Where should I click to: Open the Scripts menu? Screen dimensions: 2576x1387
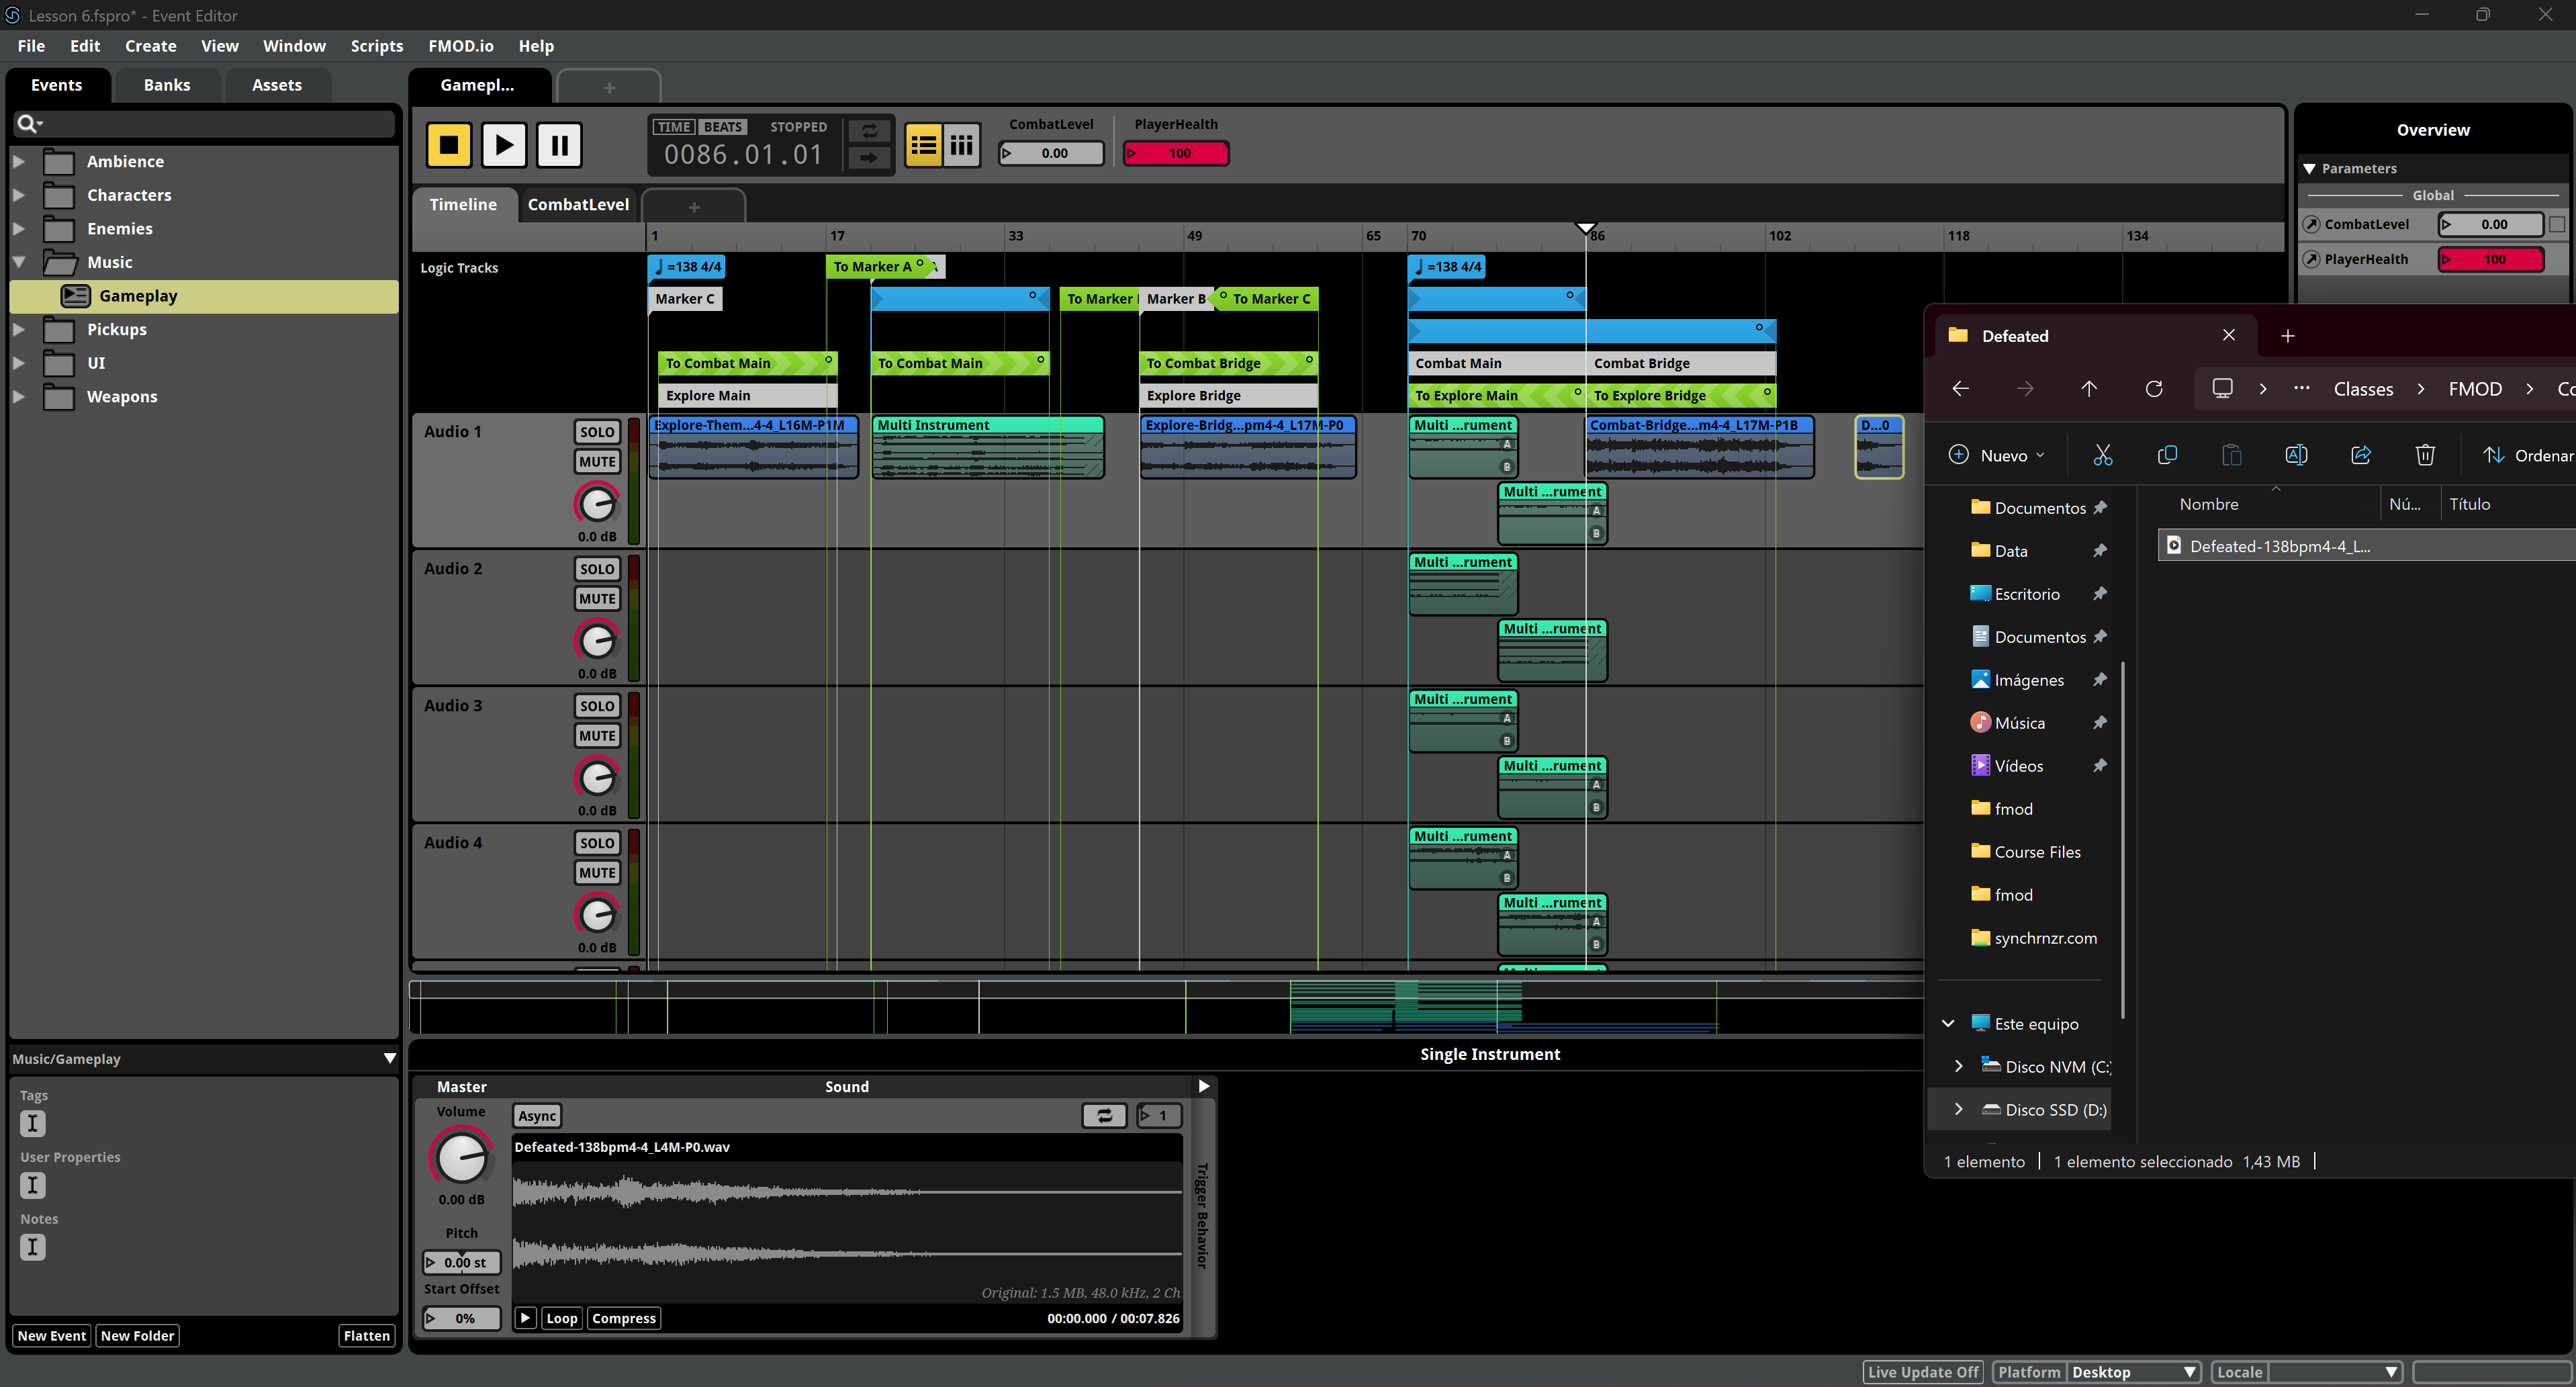point(377,46)
